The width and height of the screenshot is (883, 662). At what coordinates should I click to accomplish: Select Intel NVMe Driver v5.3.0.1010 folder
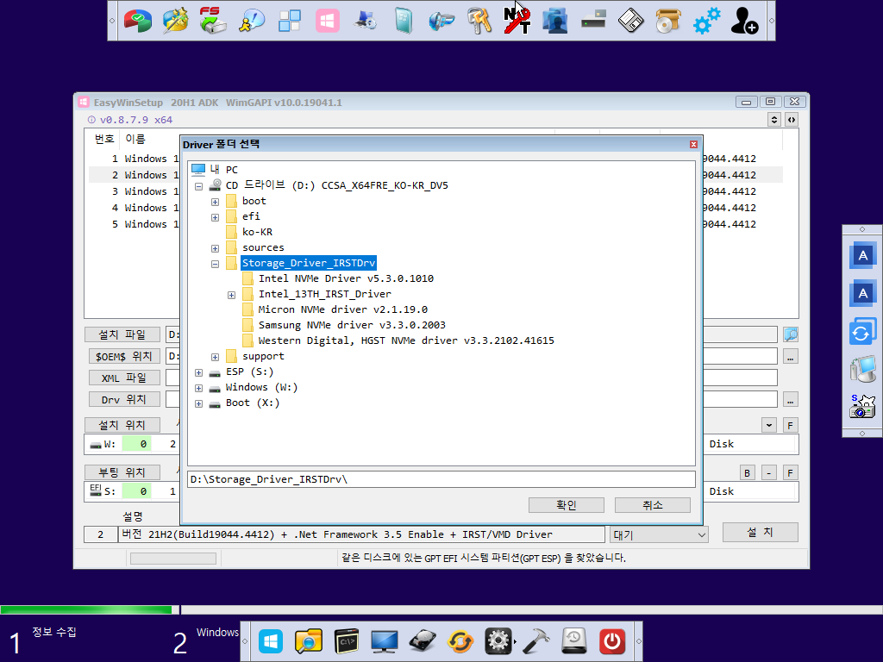tap(346, 278)
